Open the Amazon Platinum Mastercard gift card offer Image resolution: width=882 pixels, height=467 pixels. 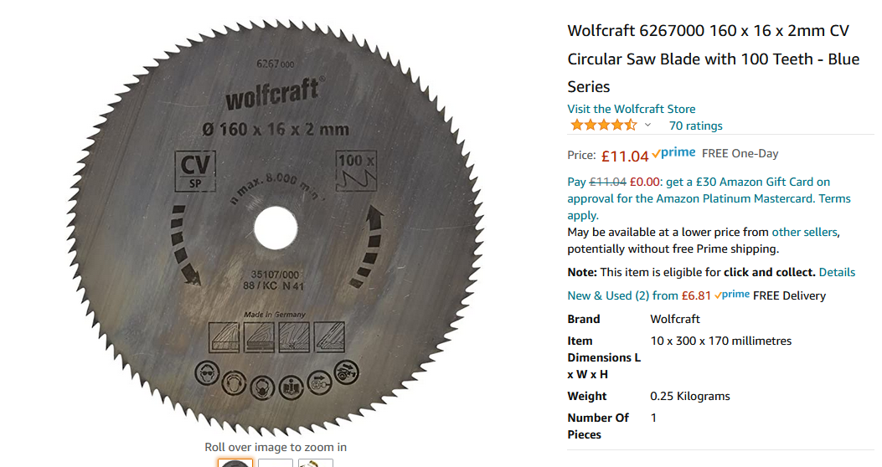pyautogui.click(x=709, y=198)
